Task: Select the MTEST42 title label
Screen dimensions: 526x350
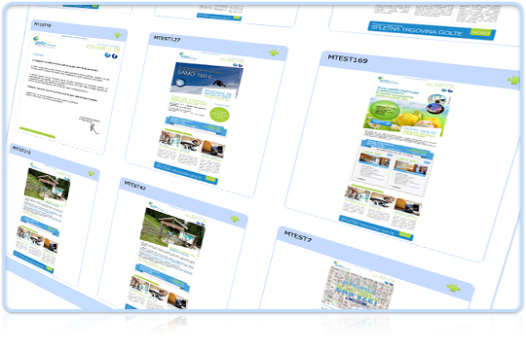Action: tap(134, 186)
